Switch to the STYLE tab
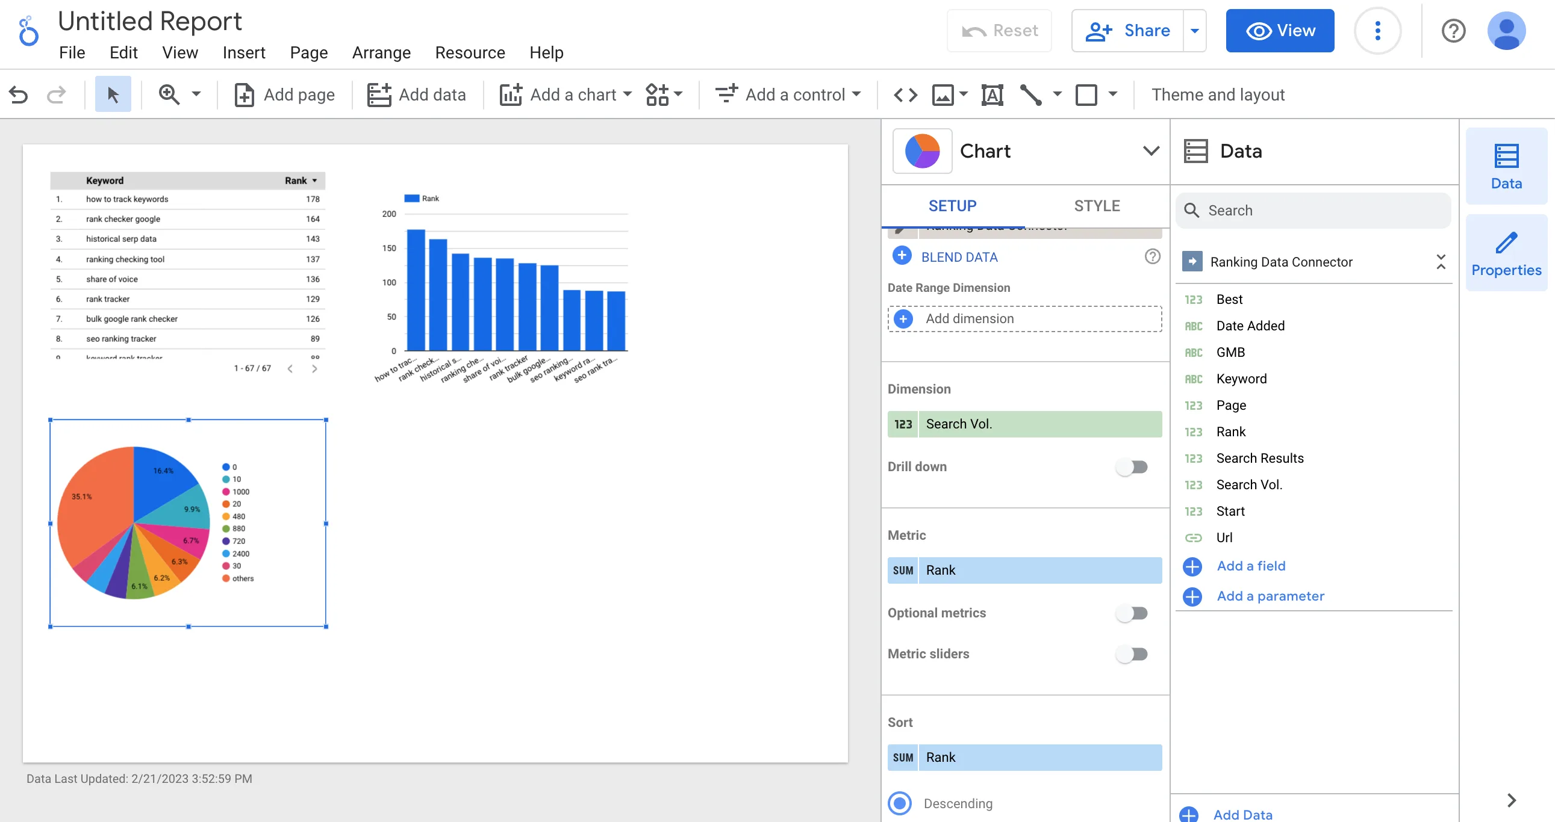Image resolution: width=1555 pixels, height=822 pixels. point(1096,206)
